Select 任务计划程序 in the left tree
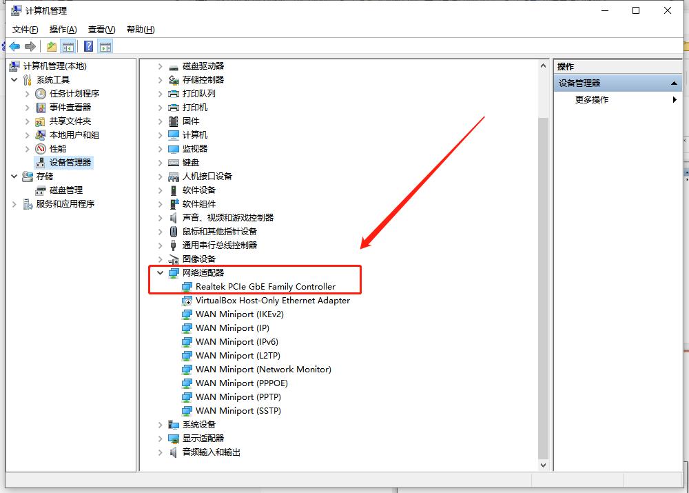 74,93
